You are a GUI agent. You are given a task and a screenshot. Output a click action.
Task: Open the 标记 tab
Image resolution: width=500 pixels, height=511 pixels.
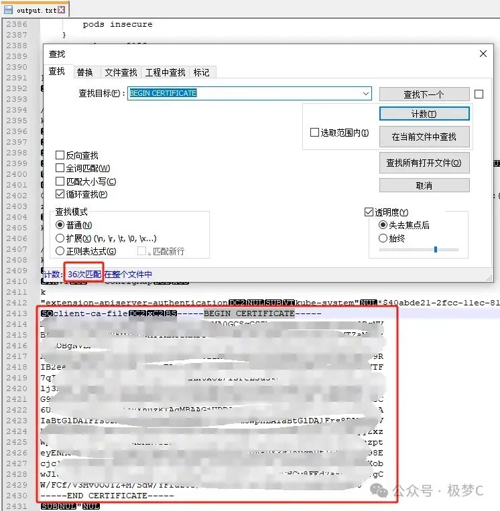coord(201,72)
